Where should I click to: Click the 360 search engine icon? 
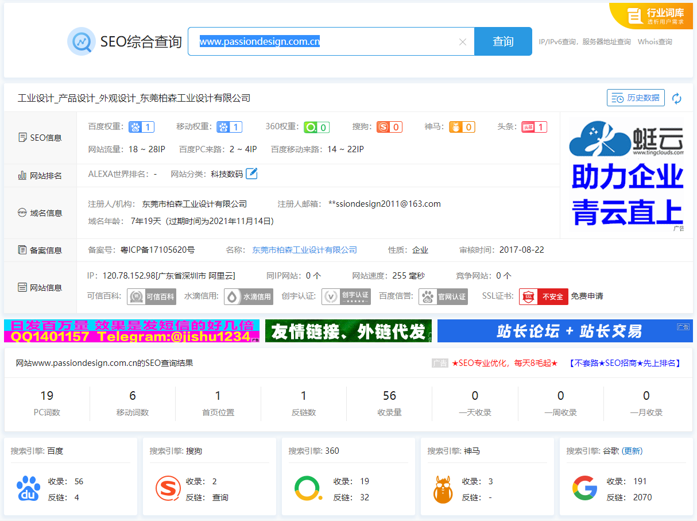click(x=307, y=489)
